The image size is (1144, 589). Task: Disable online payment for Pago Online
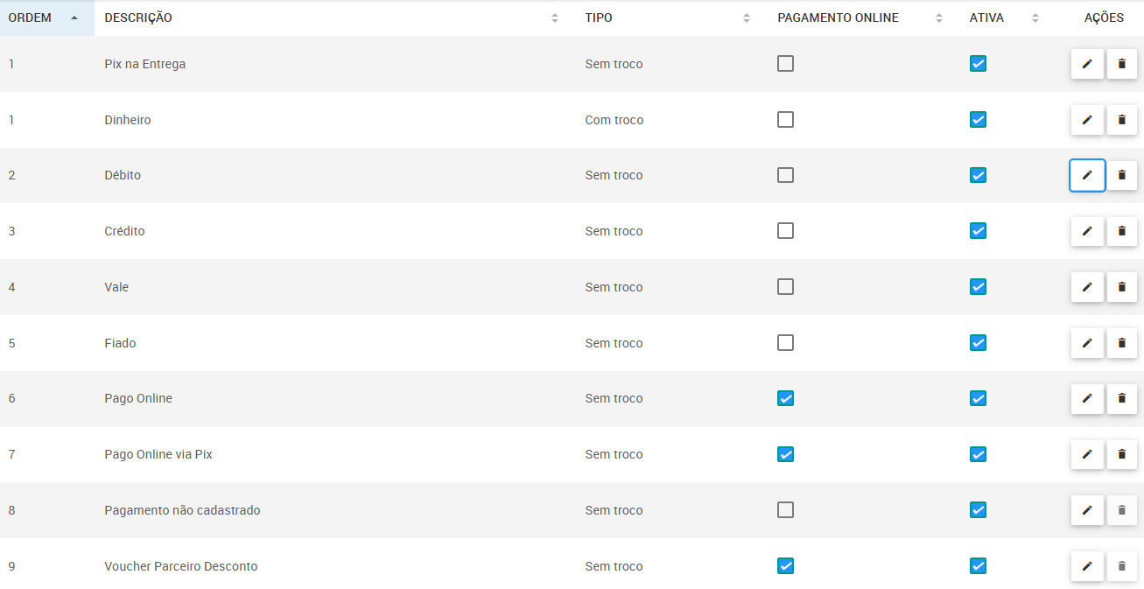point(785,398)
